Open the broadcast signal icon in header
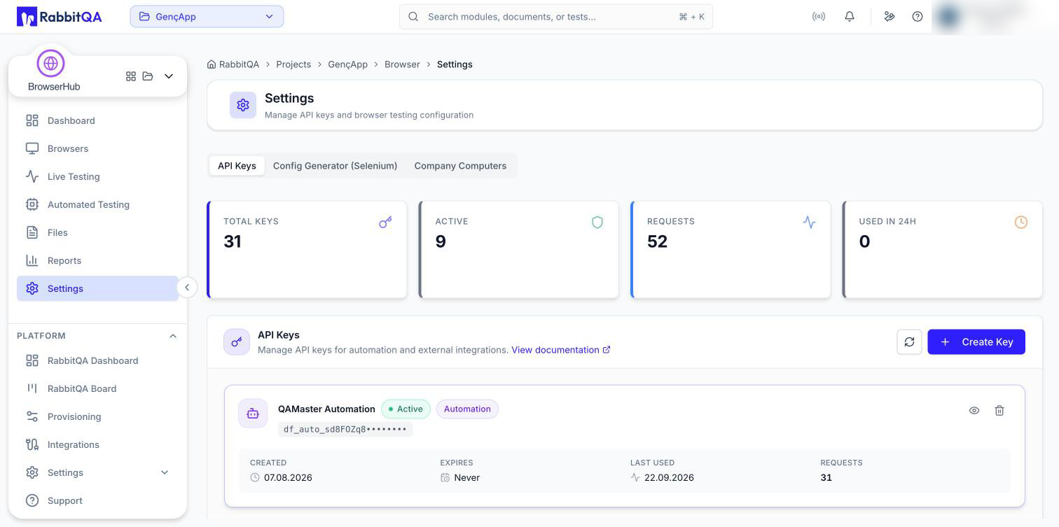 (x=819, y=17)
